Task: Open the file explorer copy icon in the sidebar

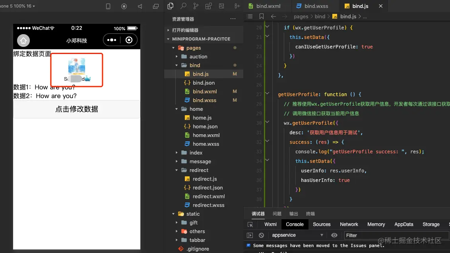Action: click(x=171, y=6)
